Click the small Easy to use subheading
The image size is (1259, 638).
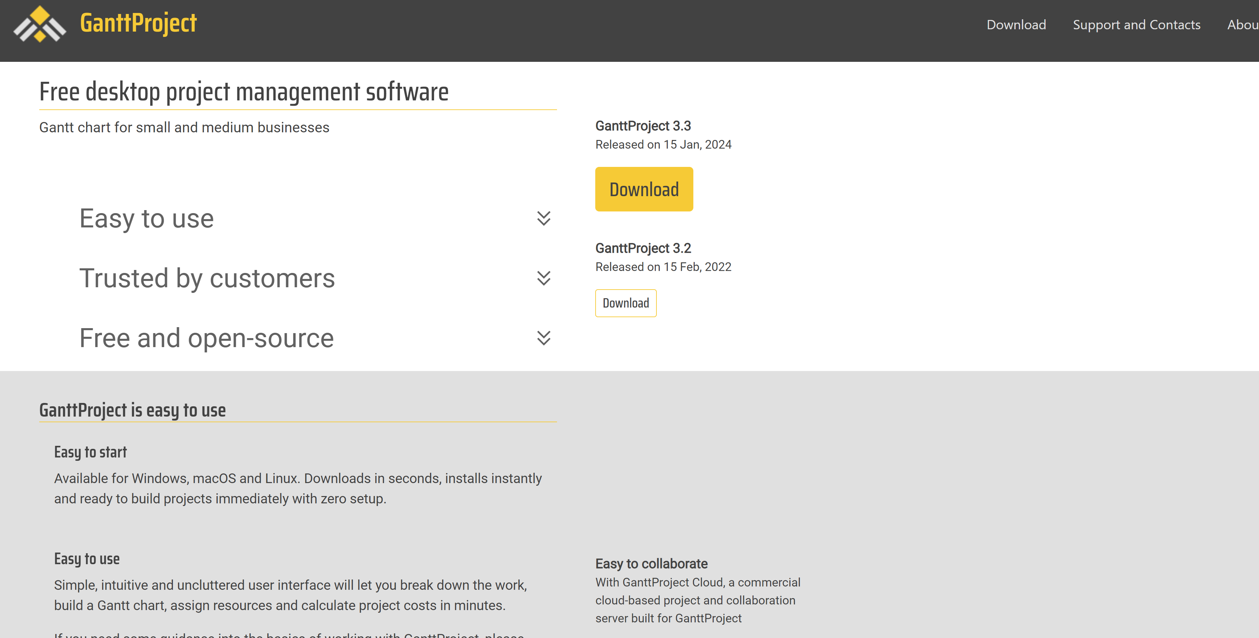pyautogui.click(x=87, y=559)
